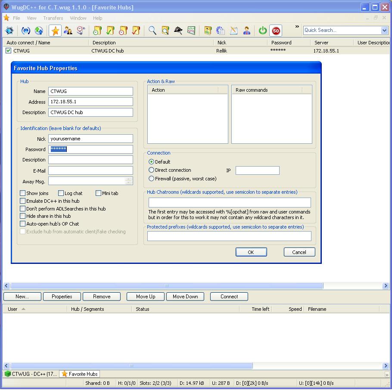The width and height of the screenshot is (392, 390).
Task: Sort transfers by User column header arrow
Action: 23,309
